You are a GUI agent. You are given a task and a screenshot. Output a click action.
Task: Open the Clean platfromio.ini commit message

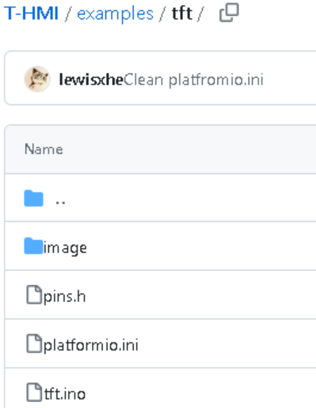pyautogui.click(x=194, y=80)
